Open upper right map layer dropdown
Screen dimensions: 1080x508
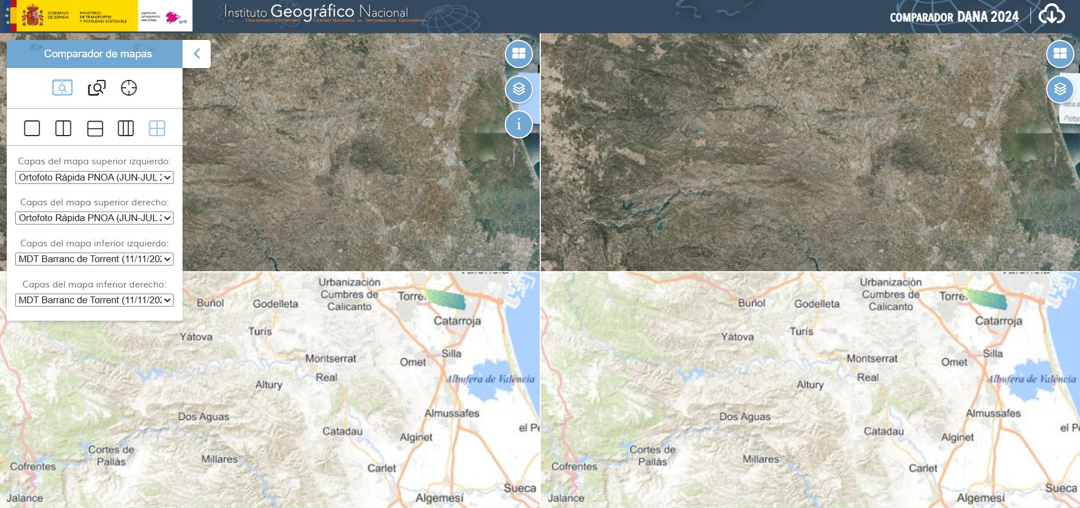pyautogui.click(x=94, y=218)
